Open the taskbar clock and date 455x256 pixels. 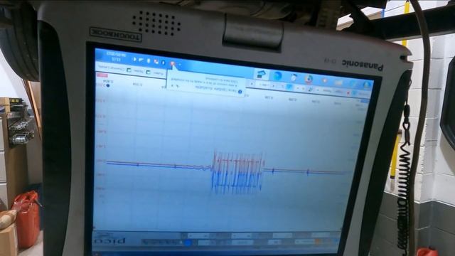(116, 57)
